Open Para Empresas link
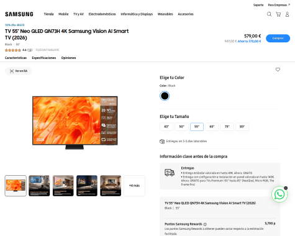The height and width of the screenshot is (236, 295). point(279,5)
